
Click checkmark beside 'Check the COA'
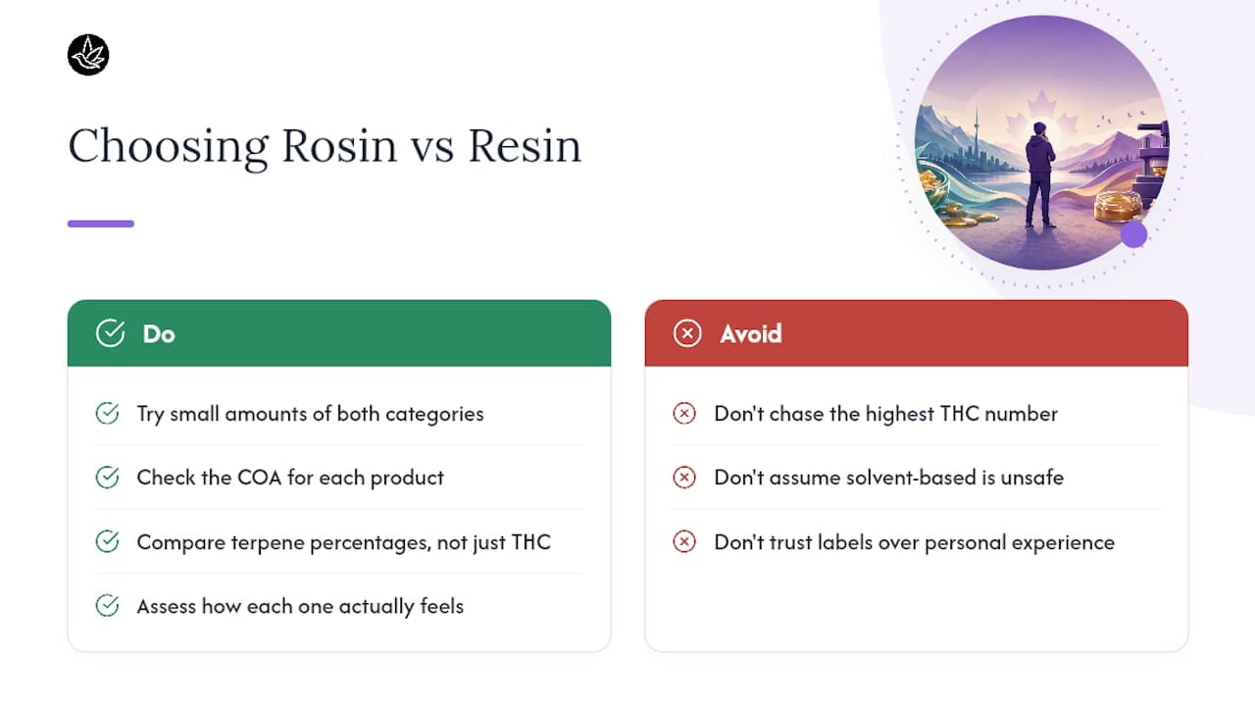[x=107, y=478]
